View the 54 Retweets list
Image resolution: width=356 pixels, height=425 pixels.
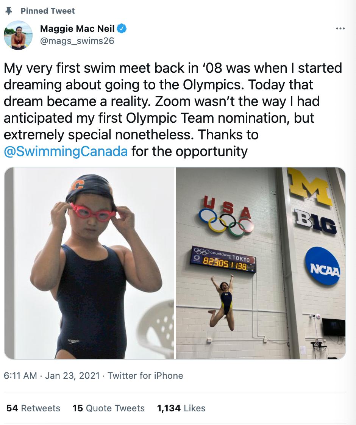click(33, 408)
